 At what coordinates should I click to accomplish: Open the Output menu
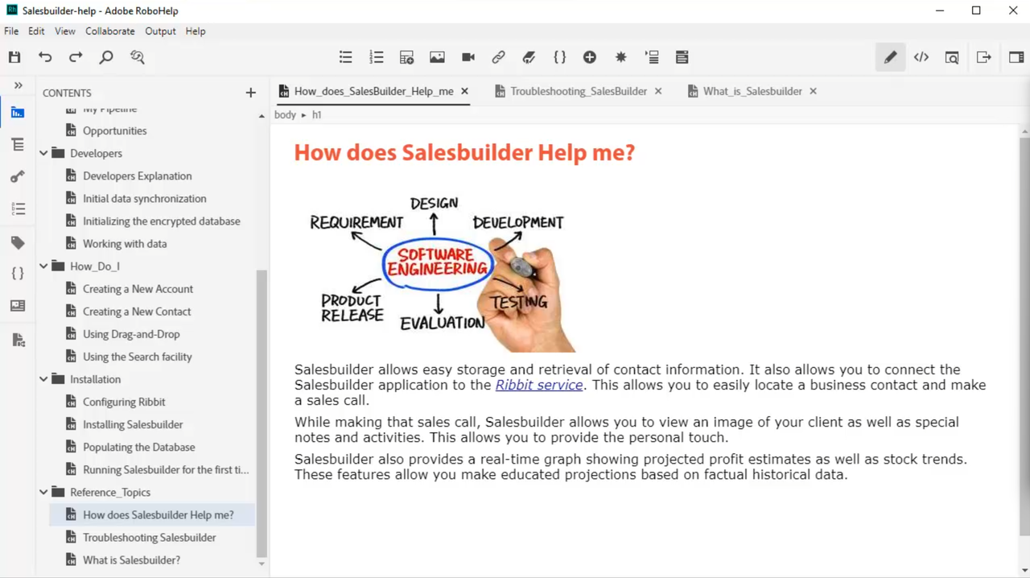click(160, 31)
